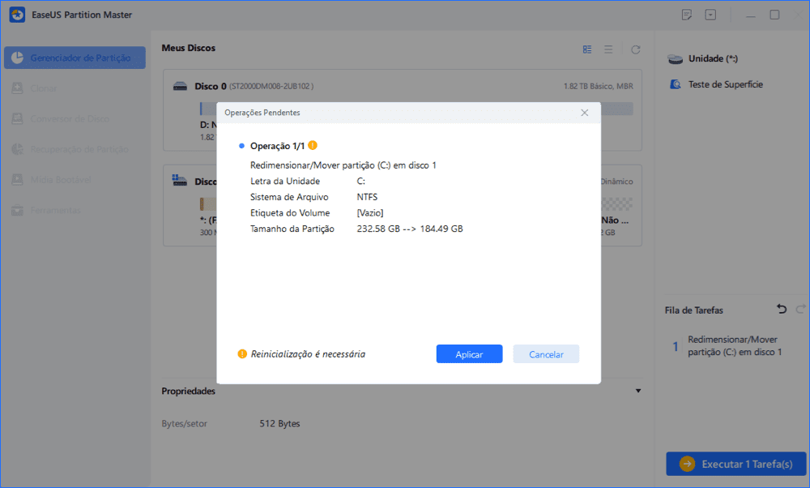Image resolution: width=810 pixels, height=488 pixels.
Task: Click Executar 1 Tarefa(s) button
Action: pos(736,464)
